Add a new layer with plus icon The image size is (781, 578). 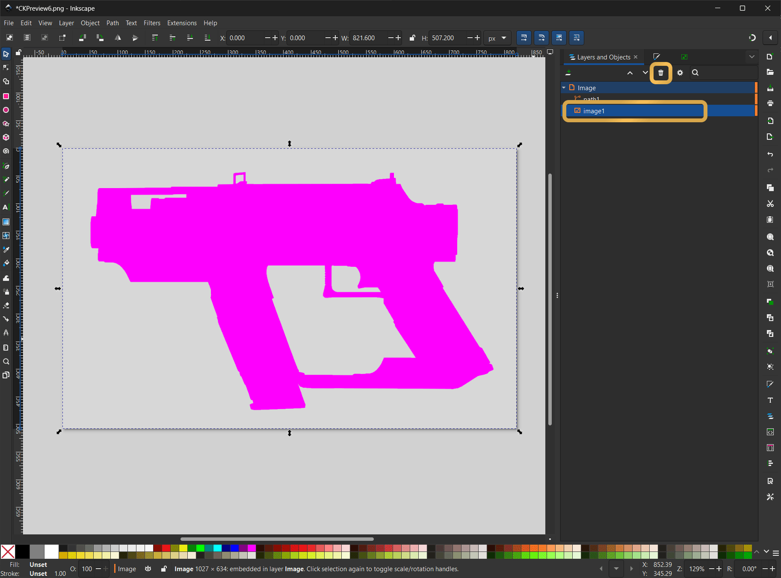(568, 73)
